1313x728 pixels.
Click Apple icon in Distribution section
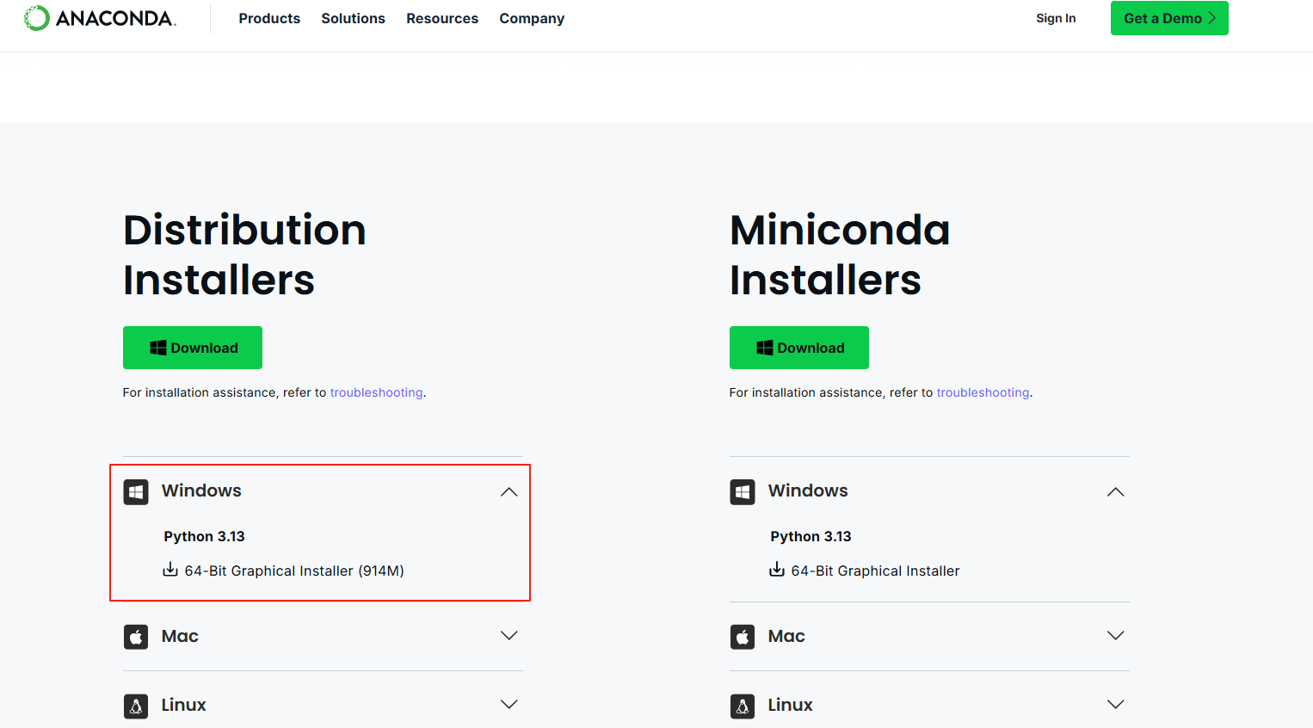136,637
